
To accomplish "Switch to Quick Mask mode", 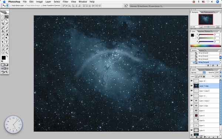I will pos(7,65).
